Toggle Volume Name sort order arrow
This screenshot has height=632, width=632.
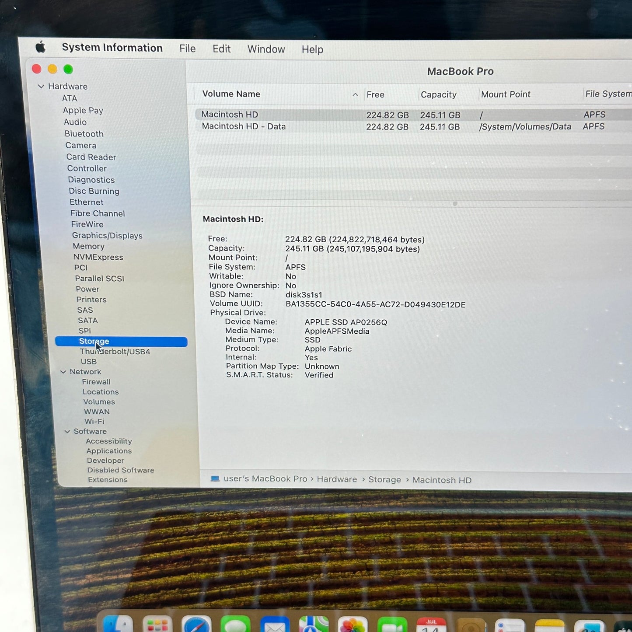click(355, 94)
